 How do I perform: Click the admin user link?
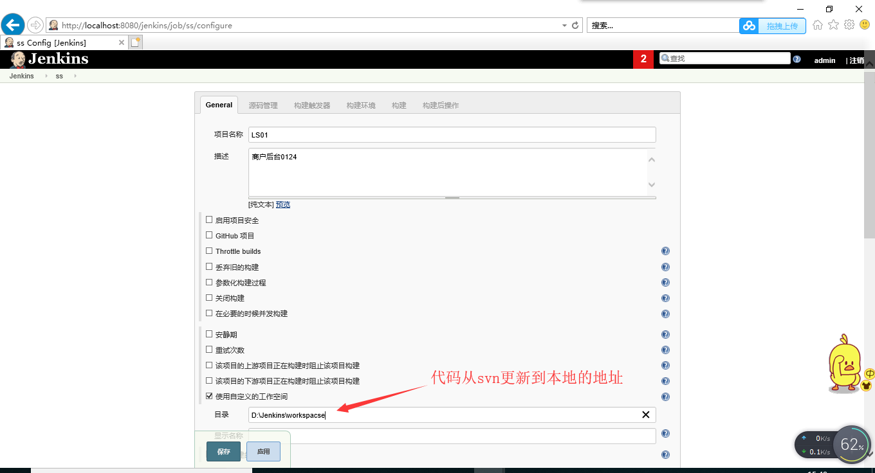[825, 60]
